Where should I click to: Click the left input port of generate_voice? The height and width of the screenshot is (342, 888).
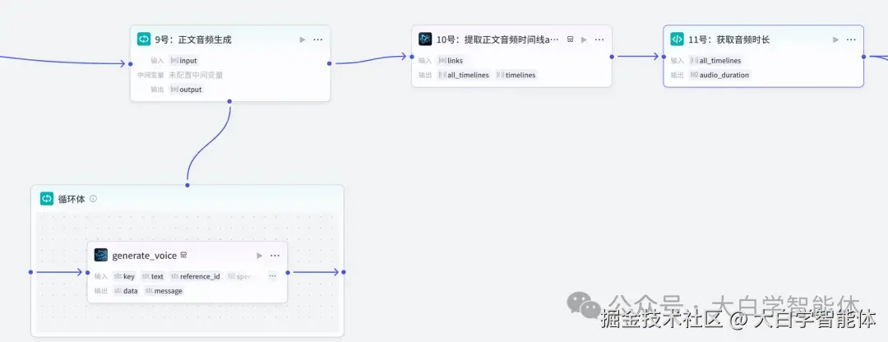coord(88,272)
